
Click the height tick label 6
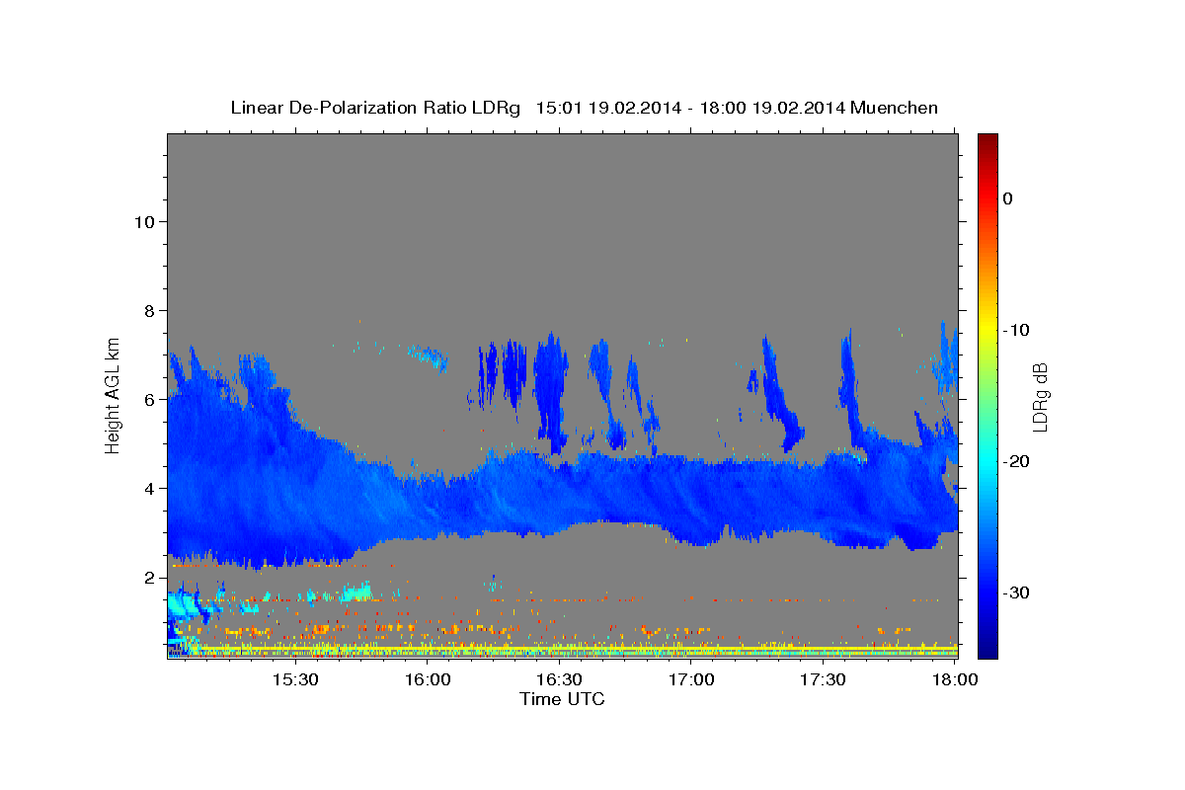(x=149, y=400)
